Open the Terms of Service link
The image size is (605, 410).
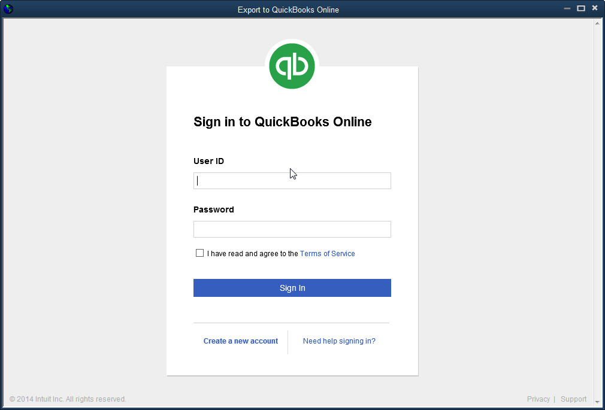click(327, 253)
